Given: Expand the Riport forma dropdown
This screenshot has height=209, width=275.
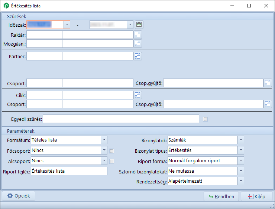Looking at the screenshot, I should pos(241,161).
